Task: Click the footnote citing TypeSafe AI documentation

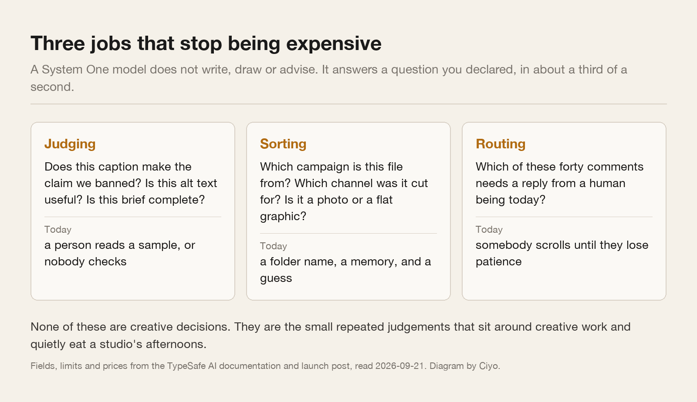Action: click(x=265, y=366)
